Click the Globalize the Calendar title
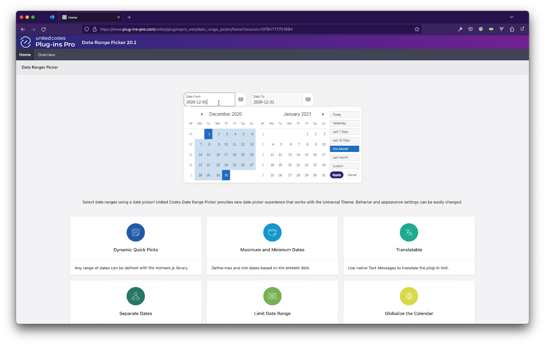Image resolution: width=545 pixels, height=345 pixels. coord(409,314)
